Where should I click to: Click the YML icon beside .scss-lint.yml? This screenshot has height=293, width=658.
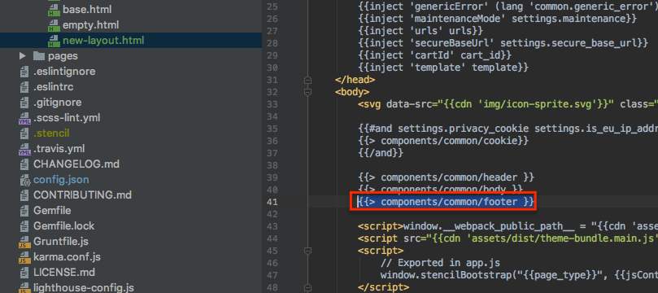pyautogui.click(x=24, y=119)
